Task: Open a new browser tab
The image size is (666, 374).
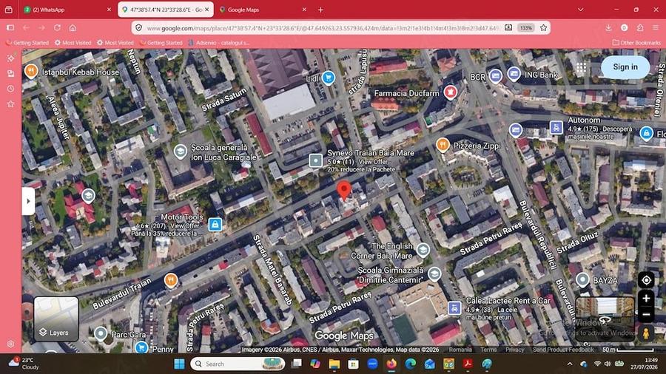Action: point(320,10)
